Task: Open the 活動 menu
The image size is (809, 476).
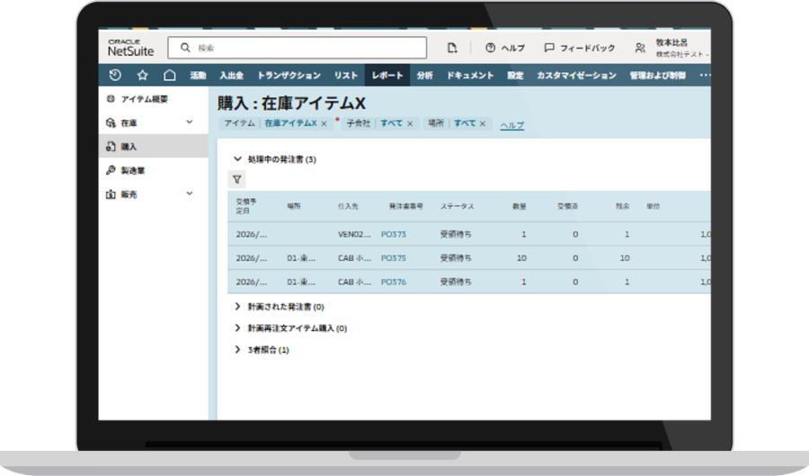Action: (x=198, y=76)
